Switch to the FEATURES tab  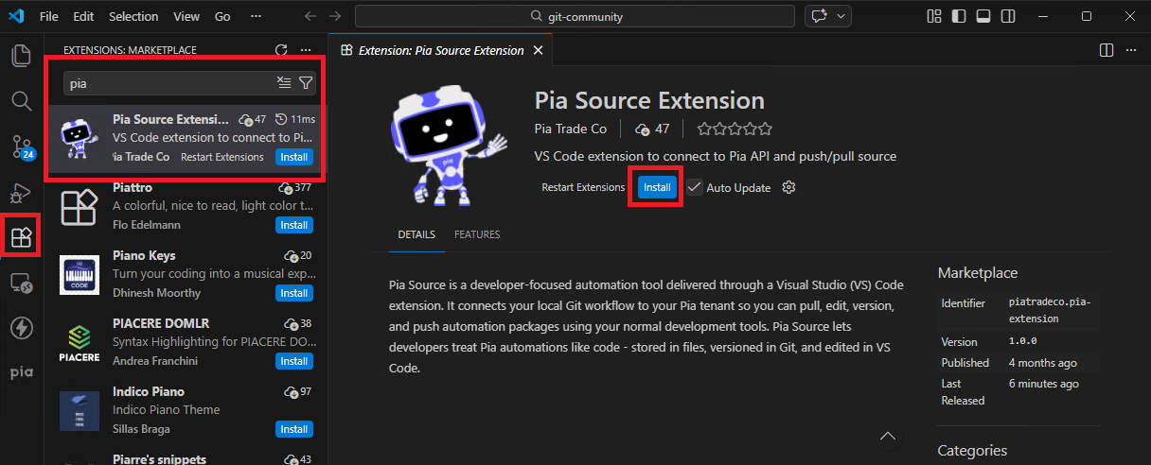click(x=477, y=234)
